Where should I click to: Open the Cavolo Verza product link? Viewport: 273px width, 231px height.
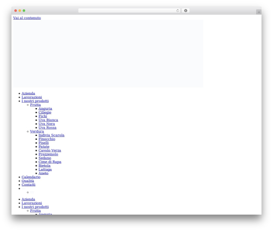point(50,151)
